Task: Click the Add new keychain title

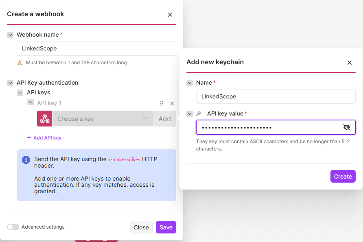Action: click(x=215, y=62)
